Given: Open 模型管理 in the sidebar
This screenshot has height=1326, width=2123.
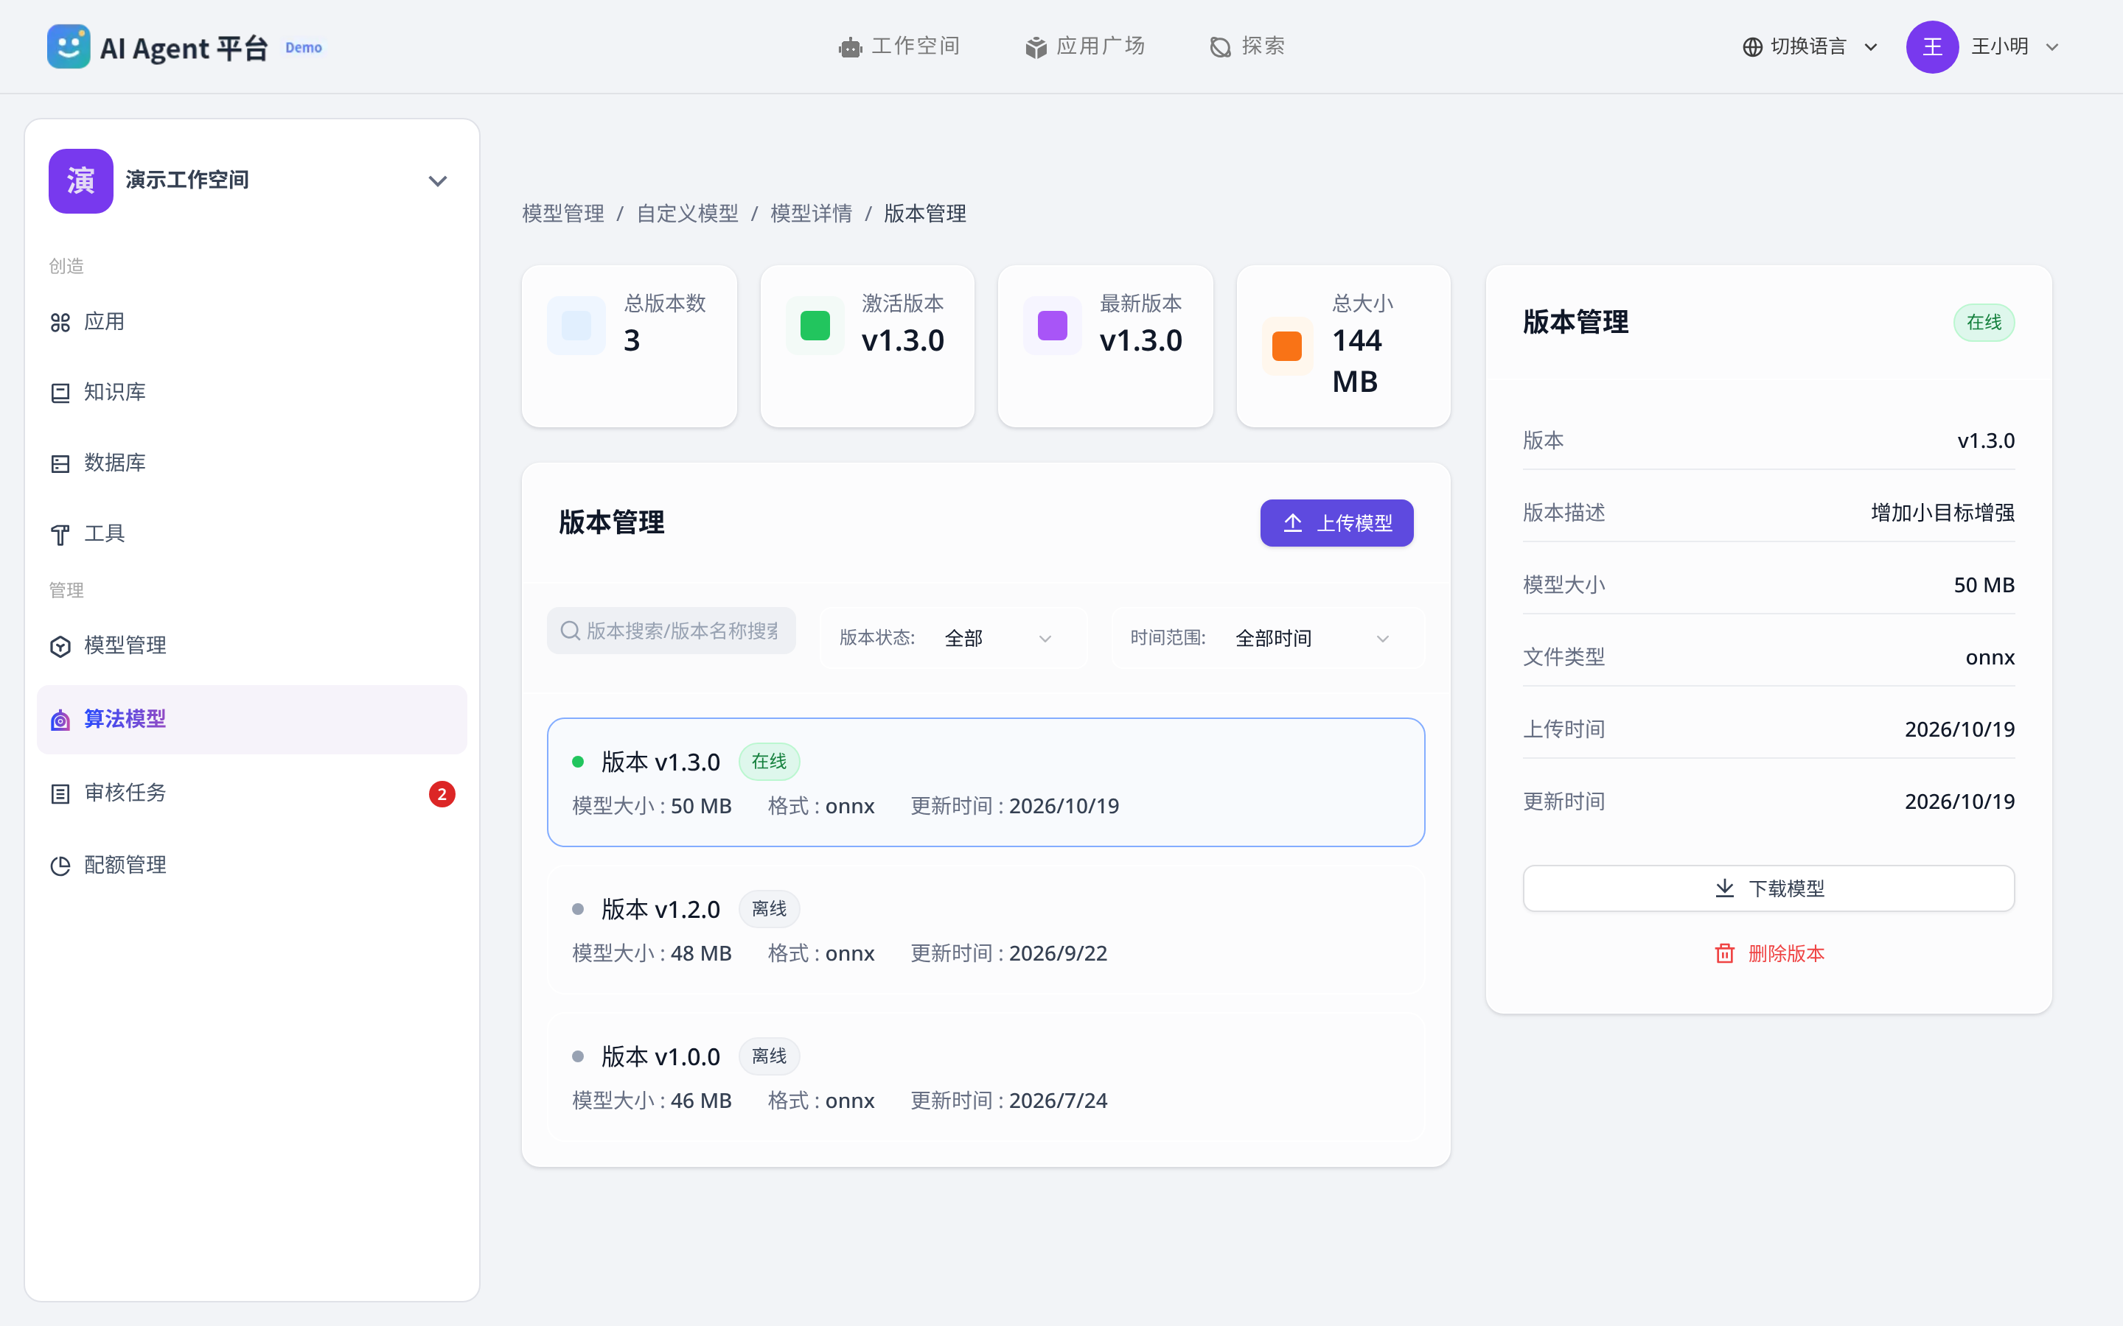Looking at the screenshot, I should point(252,646).
